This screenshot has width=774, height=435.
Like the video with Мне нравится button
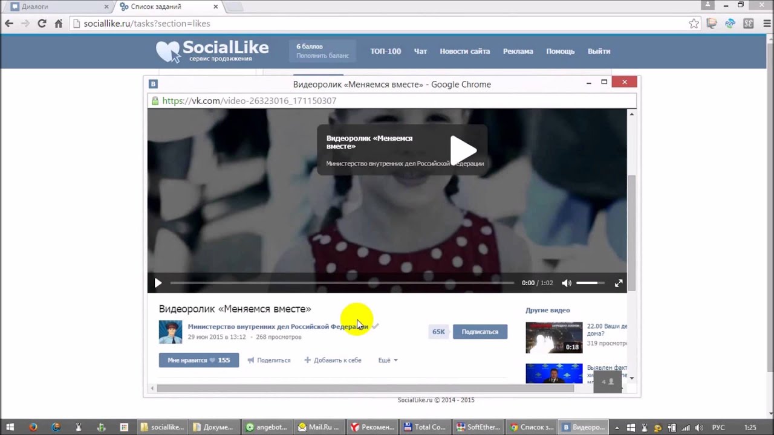tap(199, 360)
